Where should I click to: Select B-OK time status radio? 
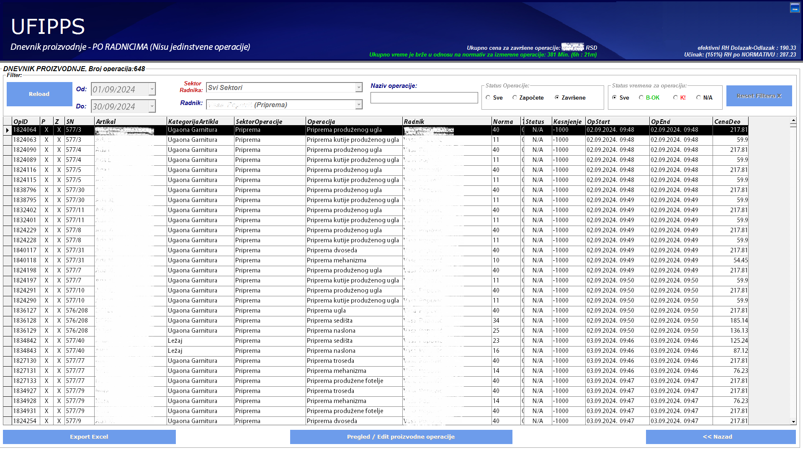(x=641, y=98)
